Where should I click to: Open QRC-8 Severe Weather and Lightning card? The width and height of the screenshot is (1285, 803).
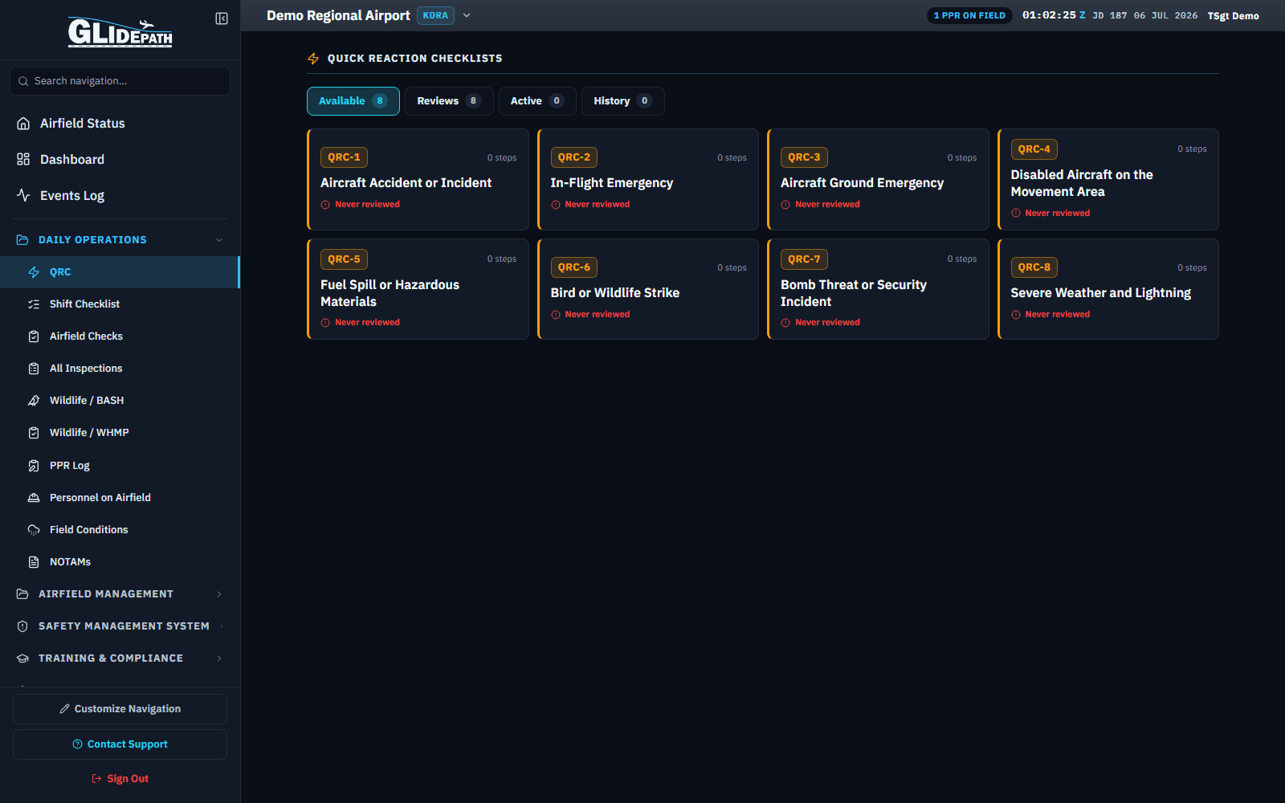1108,289
